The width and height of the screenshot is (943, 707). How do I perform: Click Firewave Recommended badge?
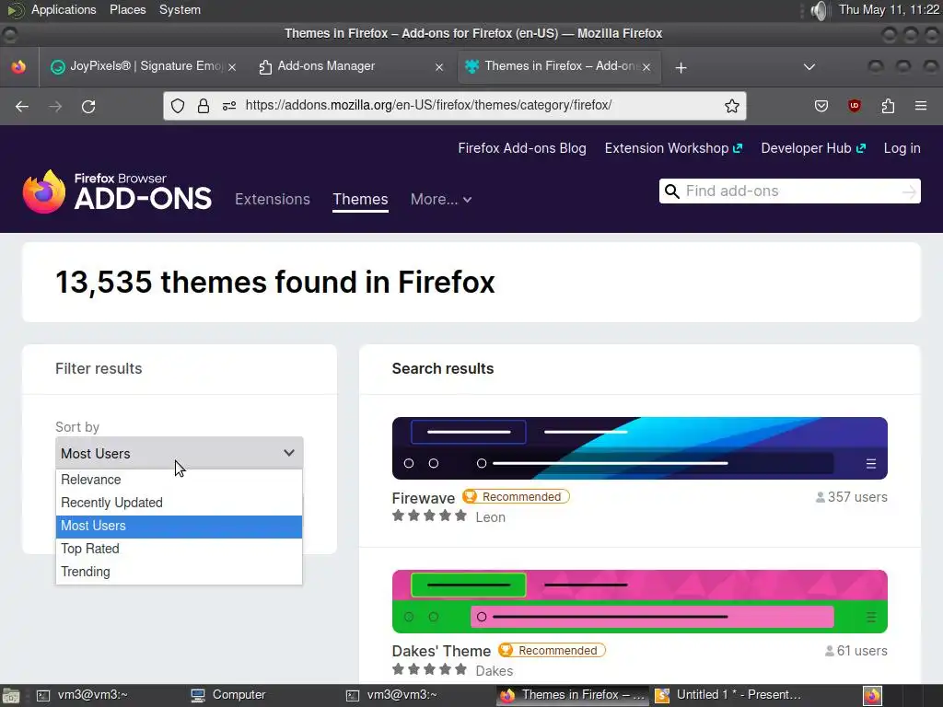point(516,496)
